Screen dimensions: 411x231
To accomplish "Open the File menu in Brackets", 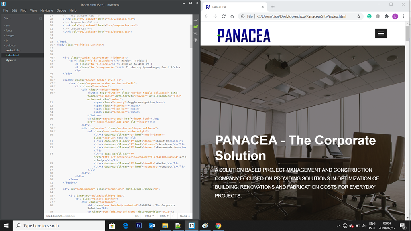I will click(6, 10).
